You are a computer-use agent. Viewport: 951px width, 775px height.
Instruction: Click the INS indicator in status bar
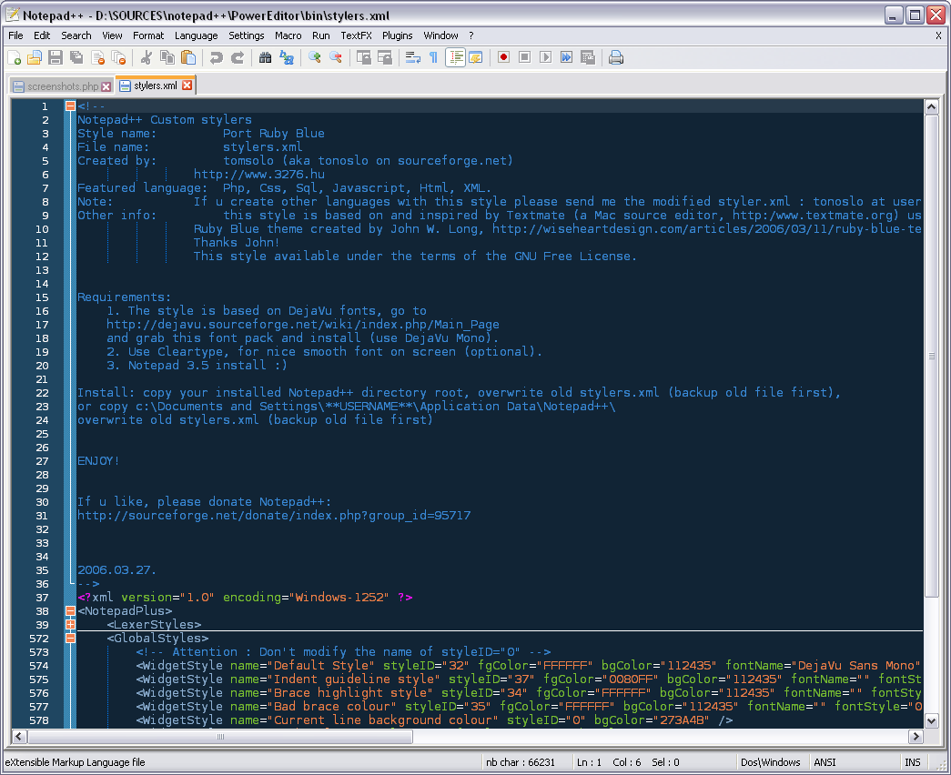point(912,762)
